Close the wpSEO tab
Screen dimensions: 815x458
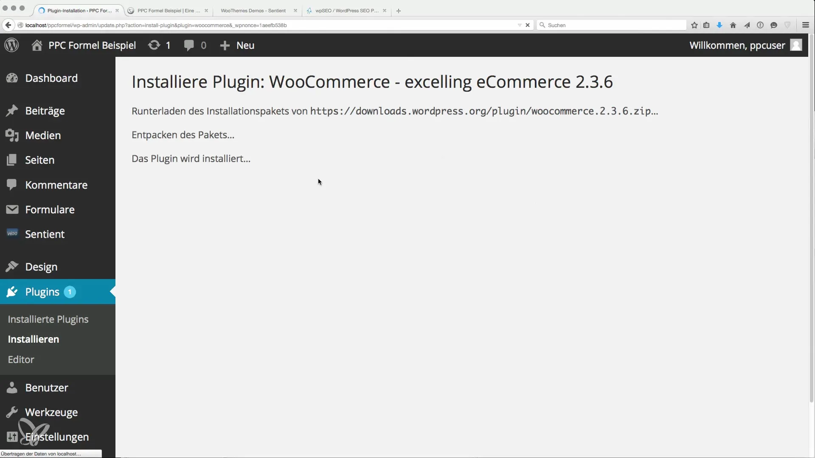pyautogui.click(x=385, y=11)
